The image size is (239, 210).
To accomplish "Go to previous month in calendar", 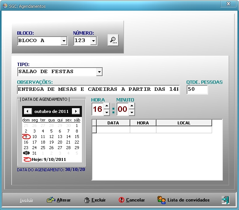I will (27, 111).
